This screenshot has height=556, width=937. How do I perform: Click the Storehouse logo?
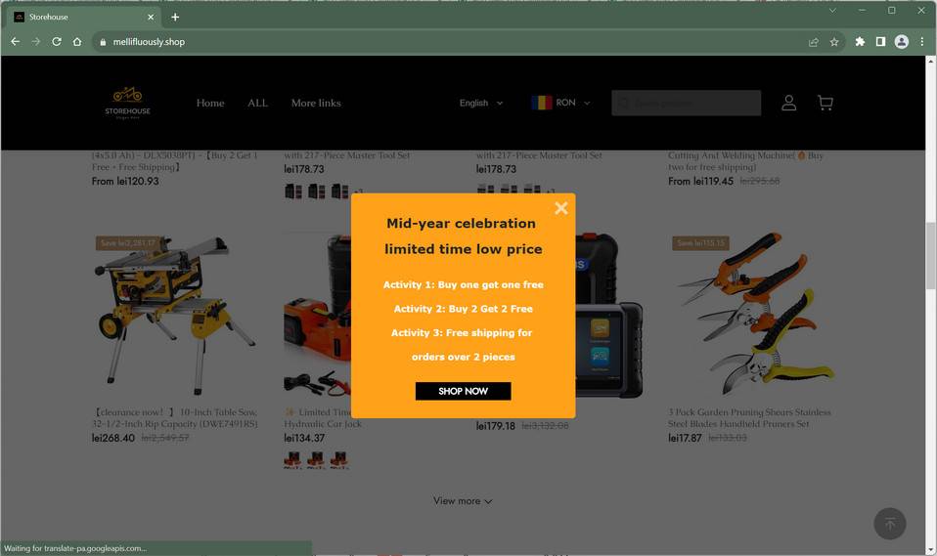[x=128, y=103]
